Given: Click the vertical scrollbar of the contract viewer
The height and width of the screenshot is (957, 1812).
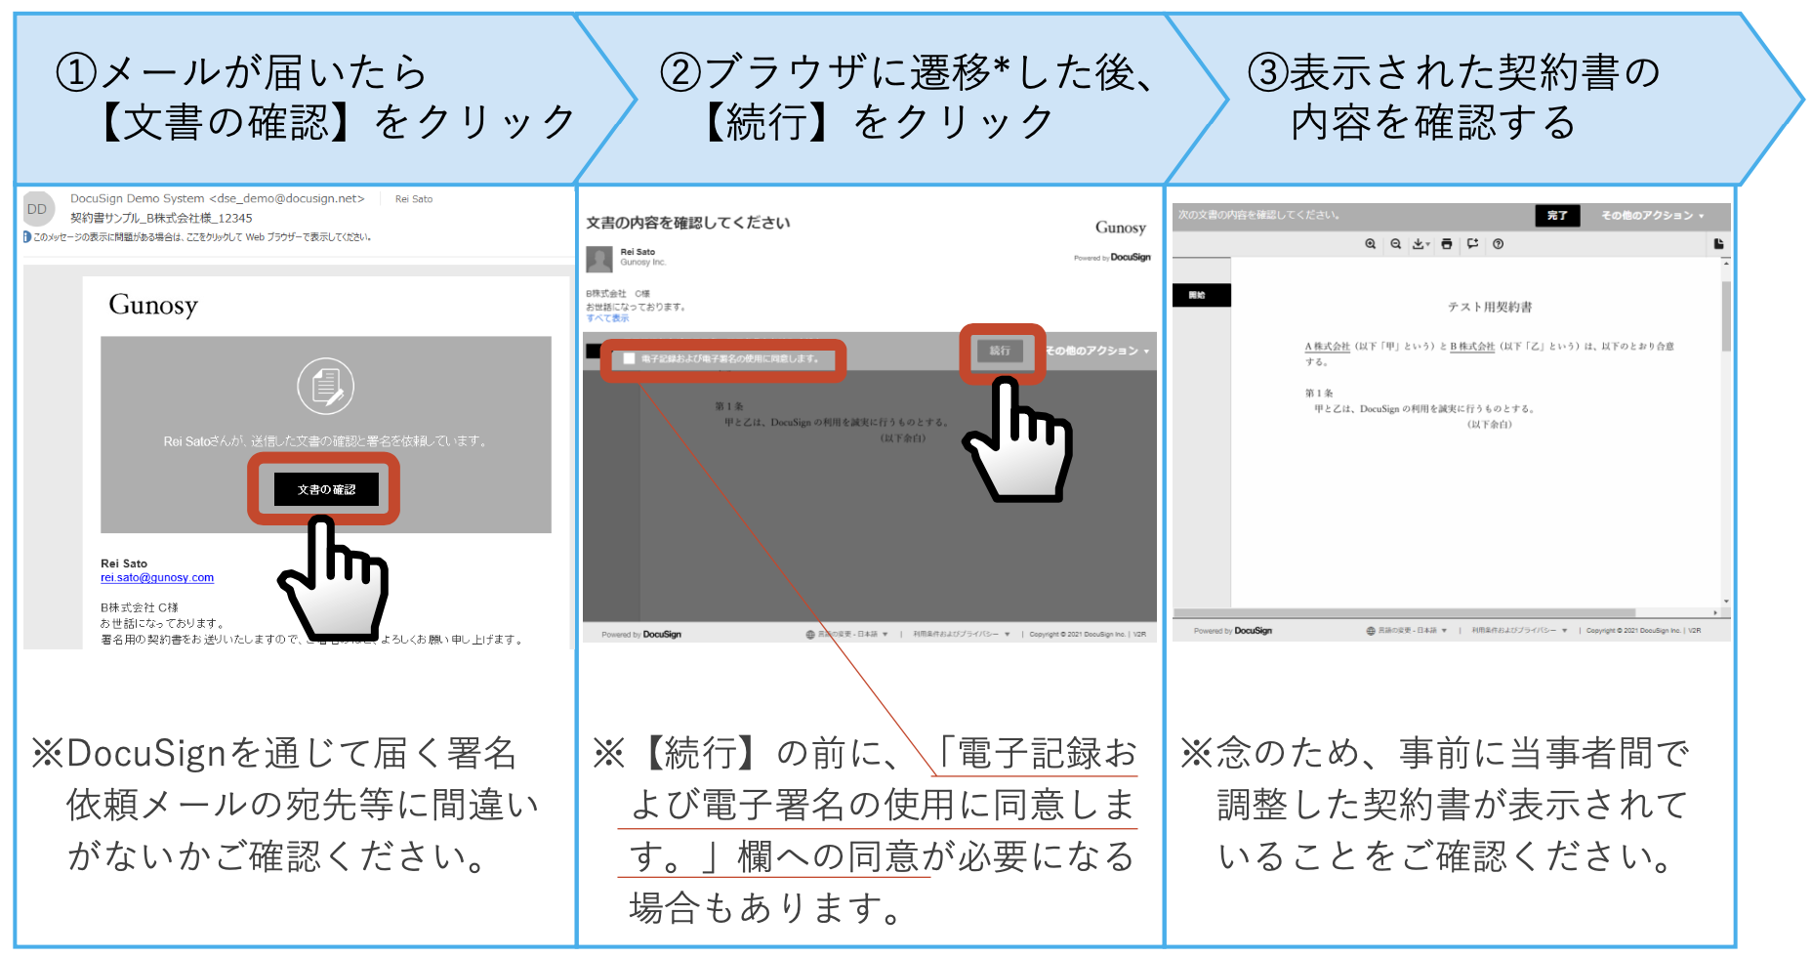Looking at the screenshot, I should coord(1726,315).
